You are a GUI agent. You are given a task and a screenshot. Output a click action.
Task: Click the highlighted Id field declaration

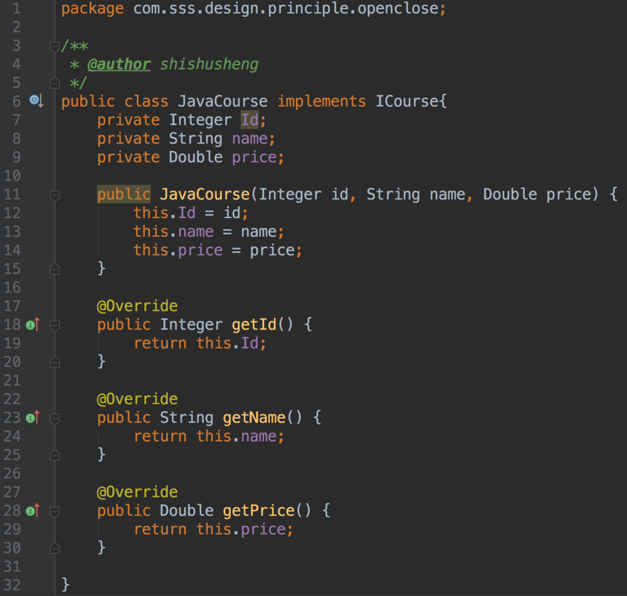[250, 120]
